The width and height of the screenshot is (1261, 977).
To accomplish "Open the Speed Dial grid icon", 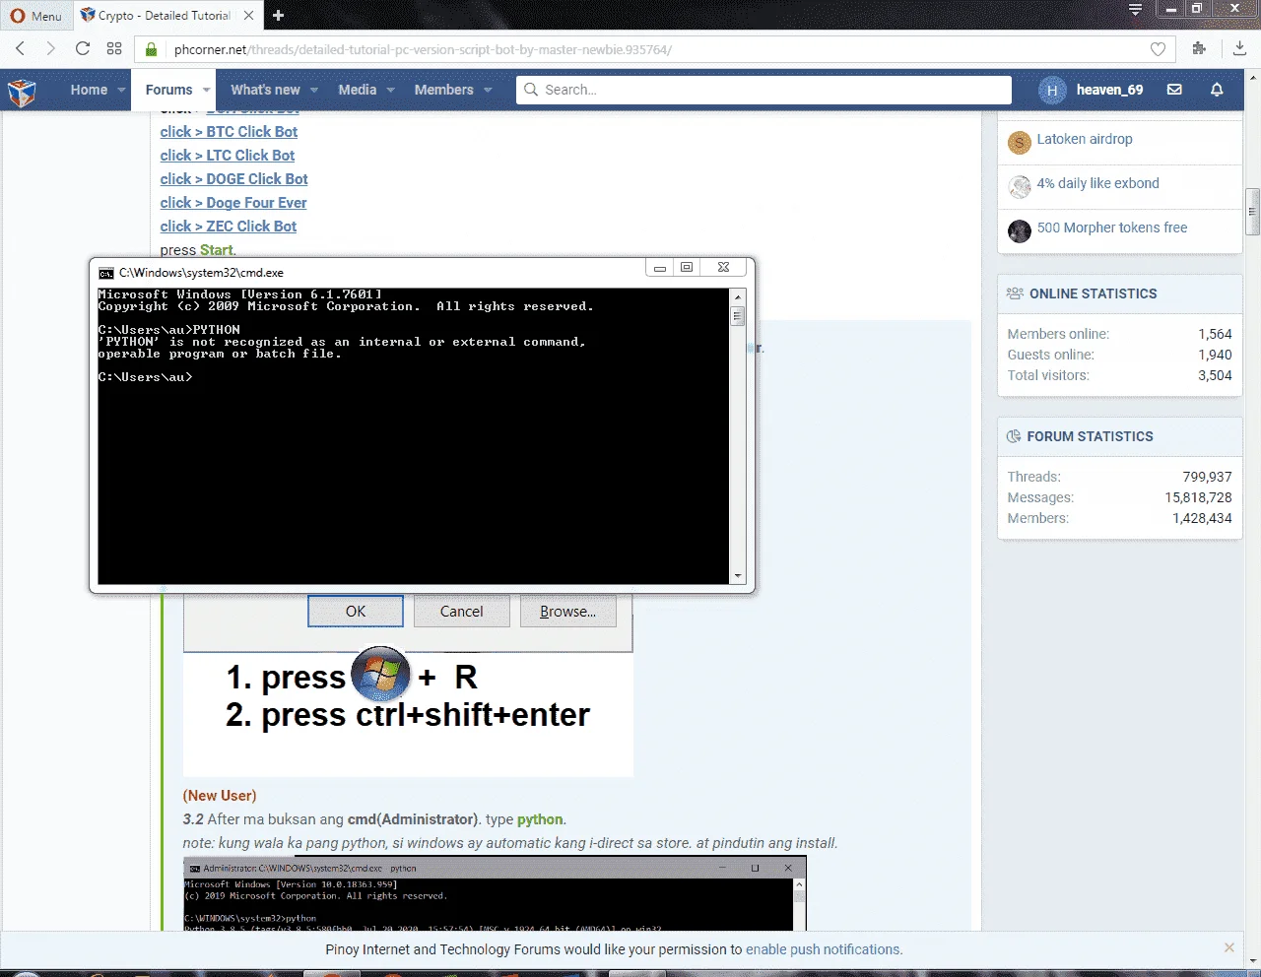I will tap(114, 48).
